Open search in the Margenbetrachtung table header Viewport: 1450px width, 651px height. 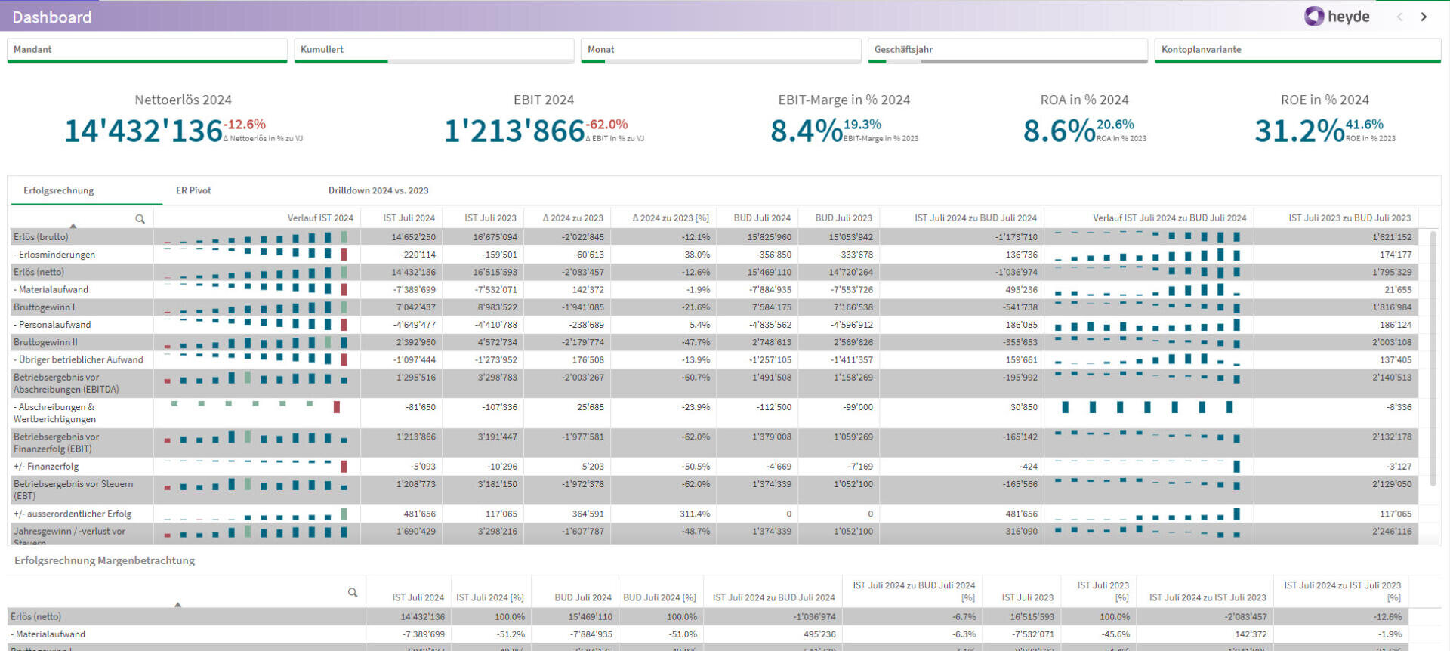point(353,593)
